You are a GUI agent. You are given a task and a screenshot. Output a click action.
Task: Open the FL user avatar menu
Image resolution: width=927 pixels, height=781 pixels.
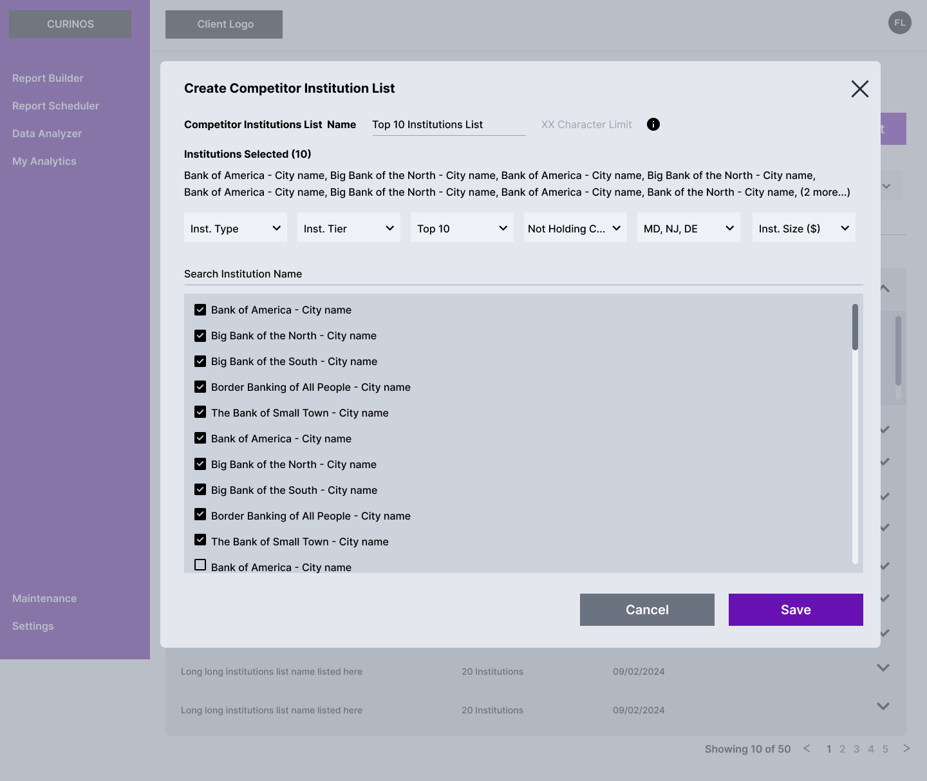(x=900, y=23)
